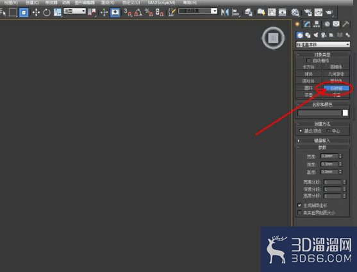Screen dimensions: 357x272
Task: Switch to the Motion command panel tab
Action: pyautogui.click(x=327, y=24)
